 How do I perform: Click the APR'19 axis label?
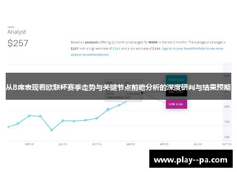(x=29, y=144)
